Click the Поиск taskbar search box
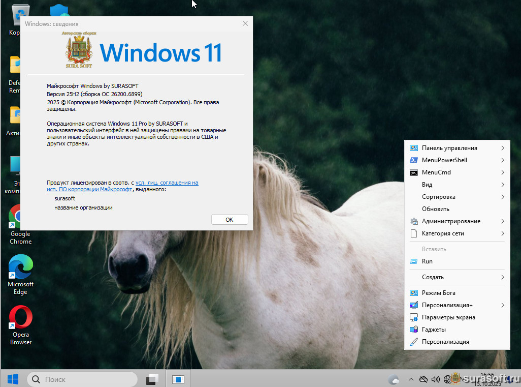The height and width of the screenshot is (387, 521). click(82, 379)
